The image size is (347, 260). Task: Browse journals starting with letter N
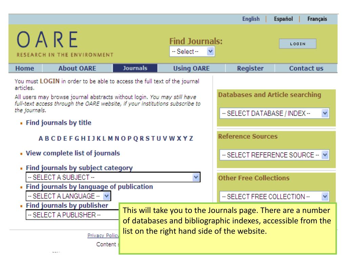coord(117,138)
